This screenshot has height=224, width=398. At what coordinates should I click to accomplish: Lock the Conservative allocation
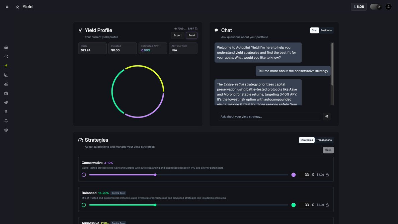[327, 175]
